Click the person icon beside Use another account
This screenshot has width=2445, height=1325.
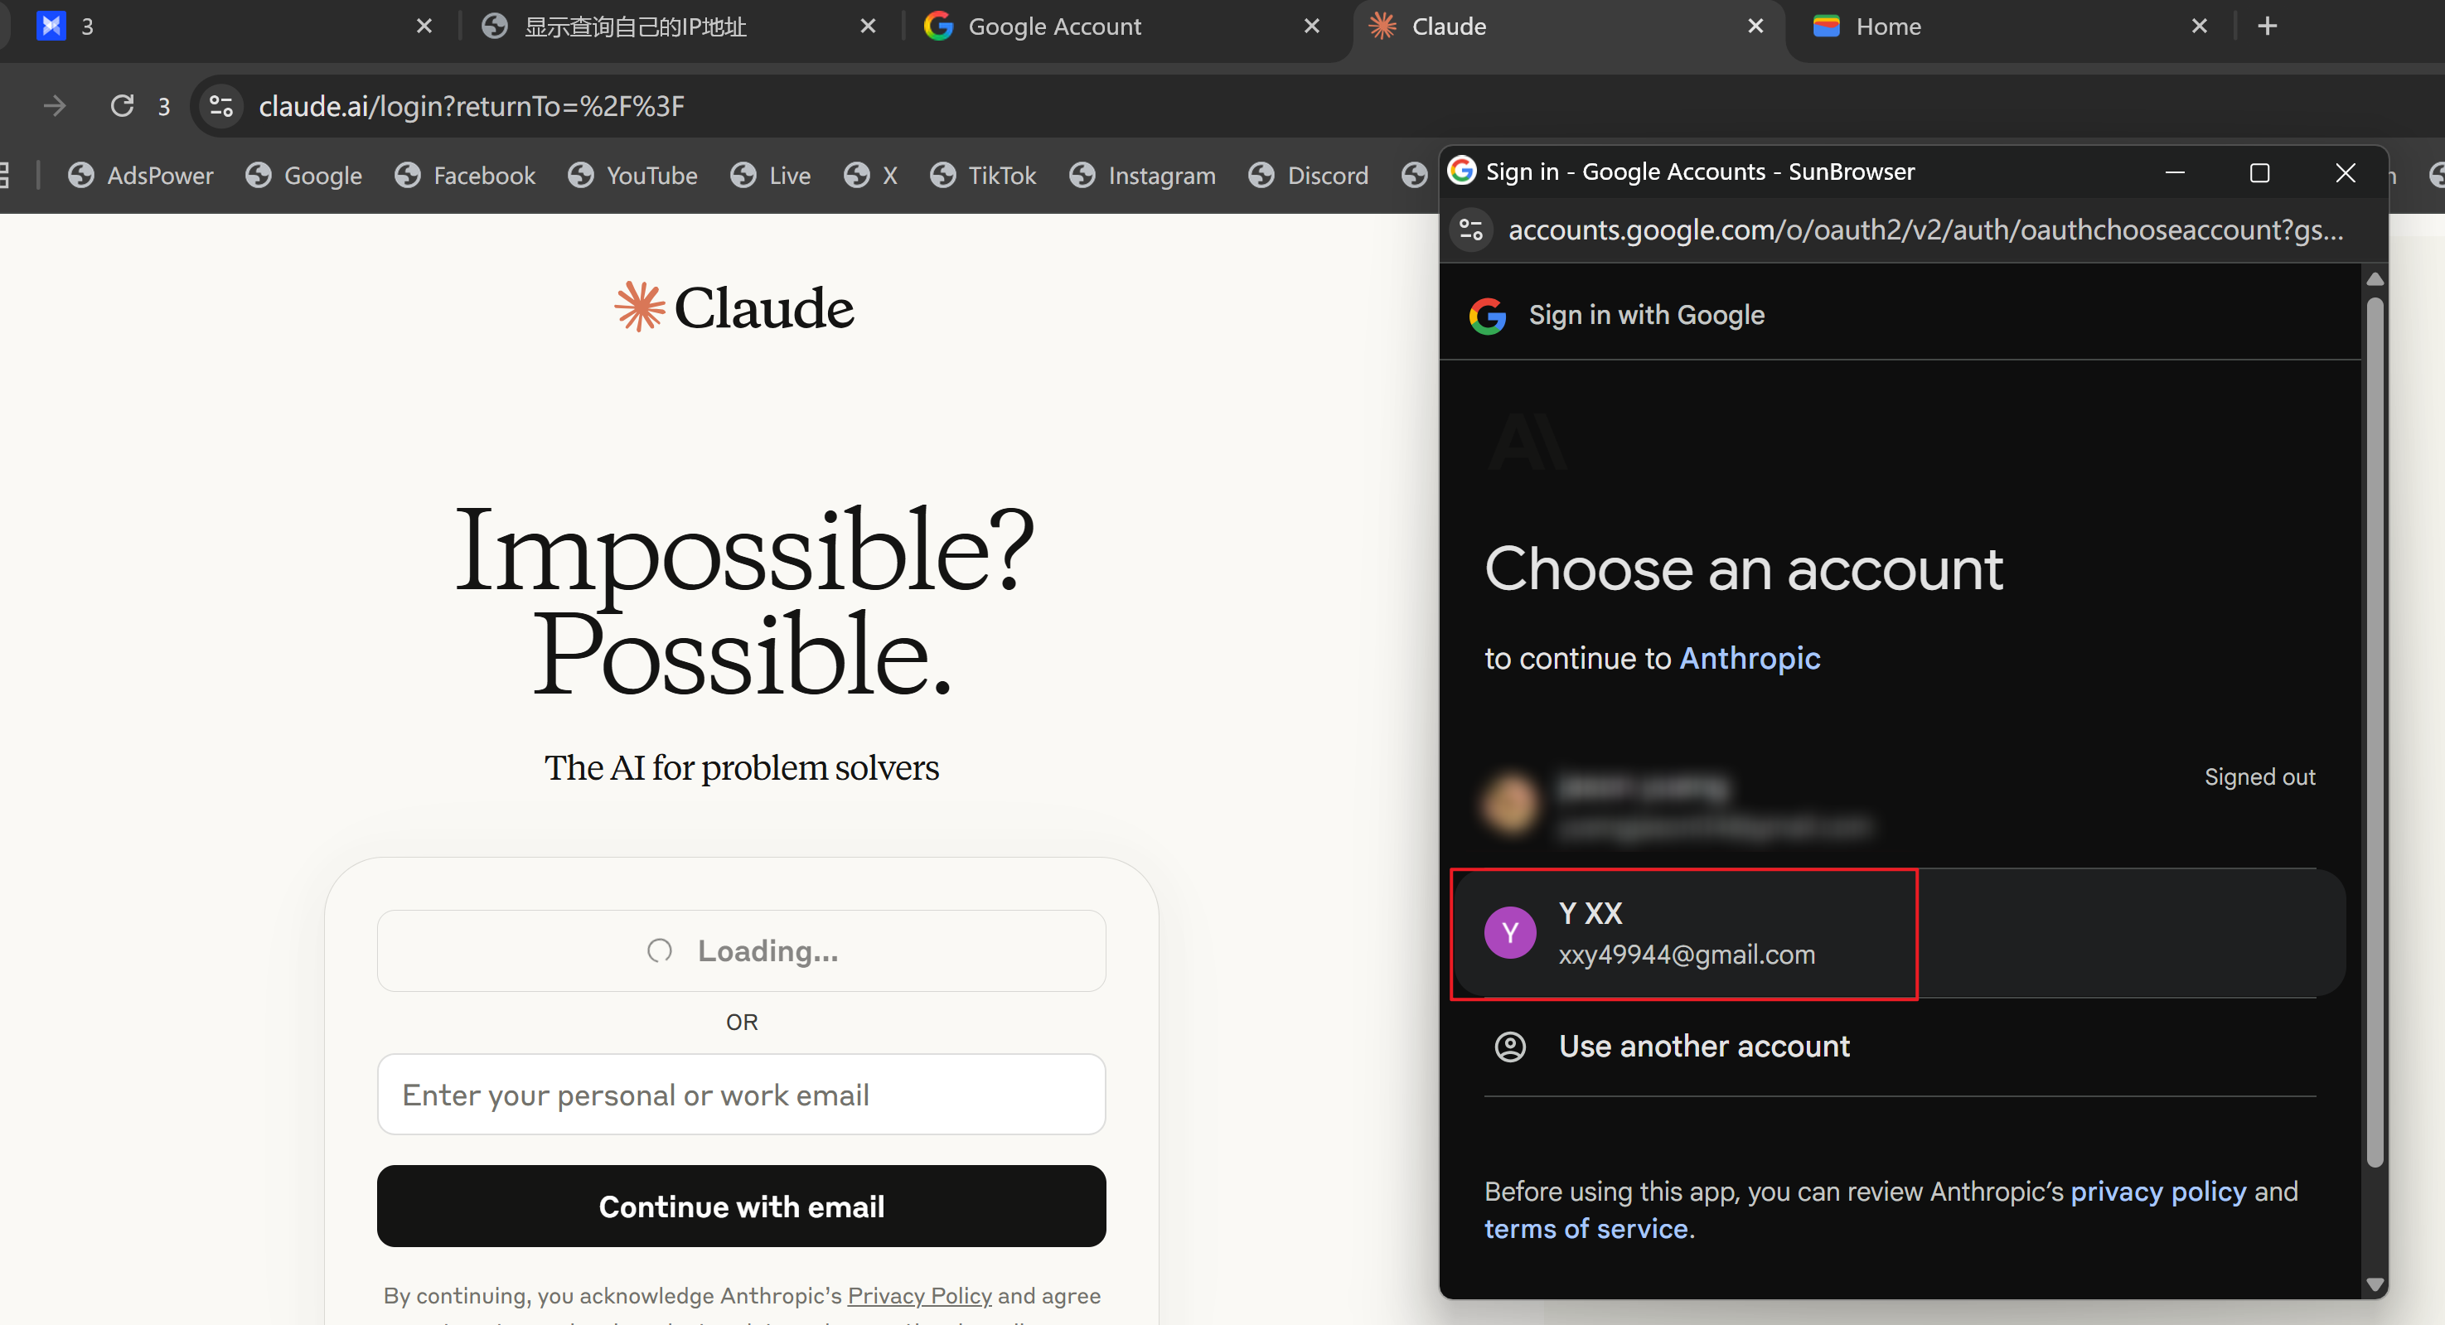1510,1047
